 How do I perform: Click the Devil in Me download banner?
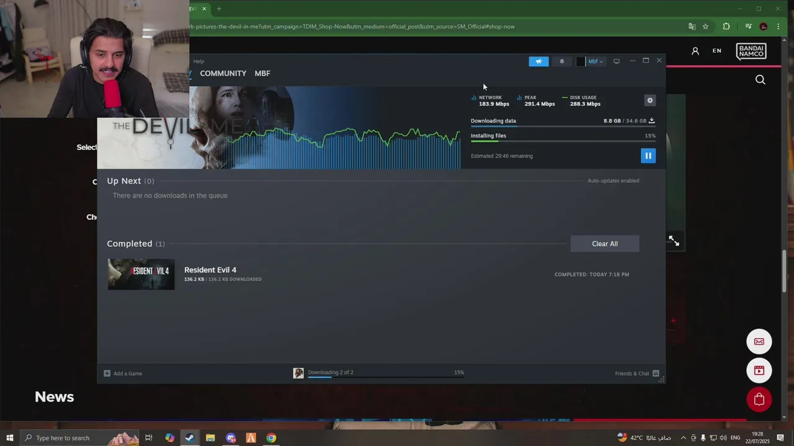[279, 128]
